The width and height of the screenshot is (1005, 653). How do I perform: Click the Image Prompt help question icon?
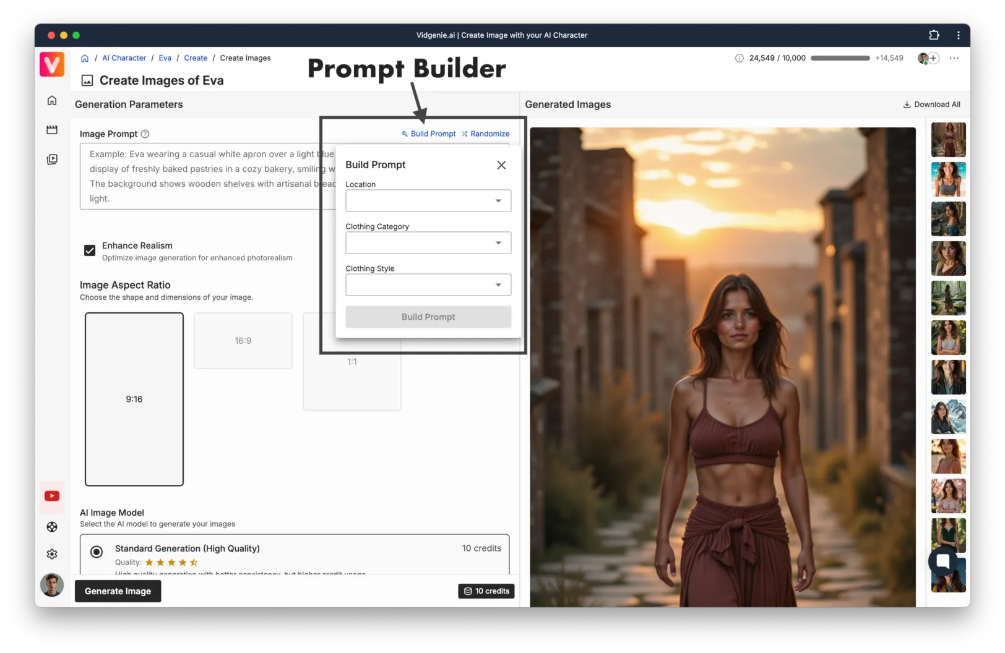145,134
